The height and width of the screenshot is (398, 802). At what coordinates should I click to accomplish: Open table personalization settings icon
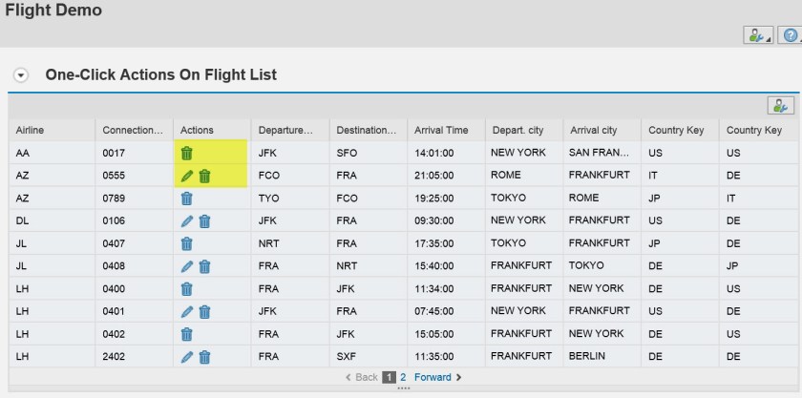click(780, 106)
